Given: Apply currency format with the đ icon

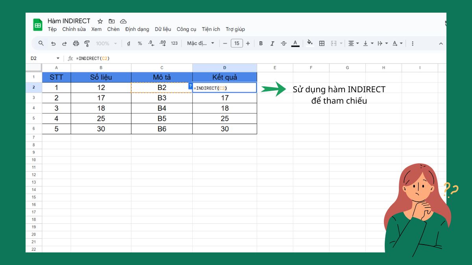Looking at the screenshot, I should coord(128,43).
